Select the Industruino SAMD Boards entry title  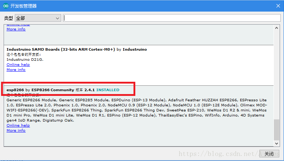click(77, 50)
